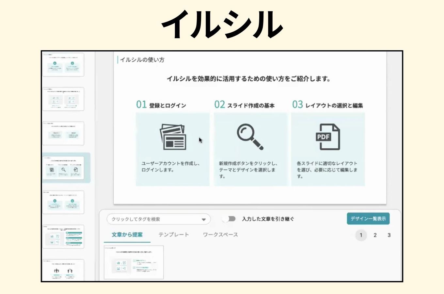
Task: Go to design page 3
Action: 389,235
